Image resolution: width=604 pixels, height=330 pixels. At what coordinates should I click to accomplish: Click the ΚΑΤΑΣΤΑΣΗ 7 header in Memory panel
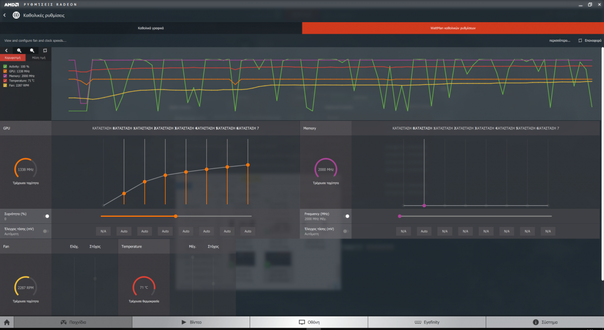click(x=549, y=128)
